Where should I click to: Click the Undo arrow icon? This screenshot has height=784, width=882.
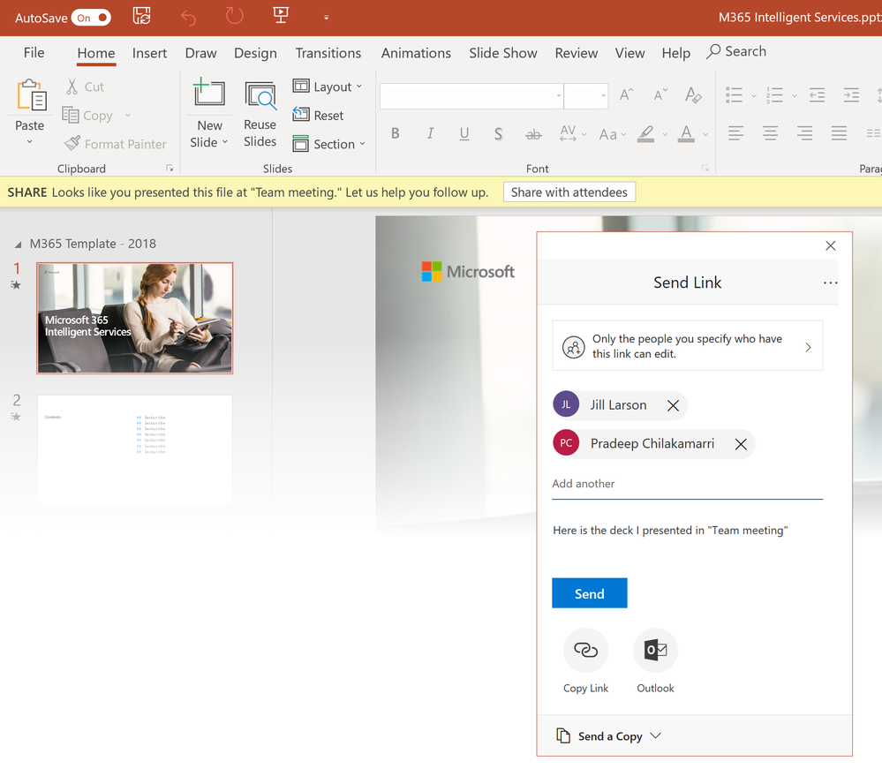pos(188,18)
